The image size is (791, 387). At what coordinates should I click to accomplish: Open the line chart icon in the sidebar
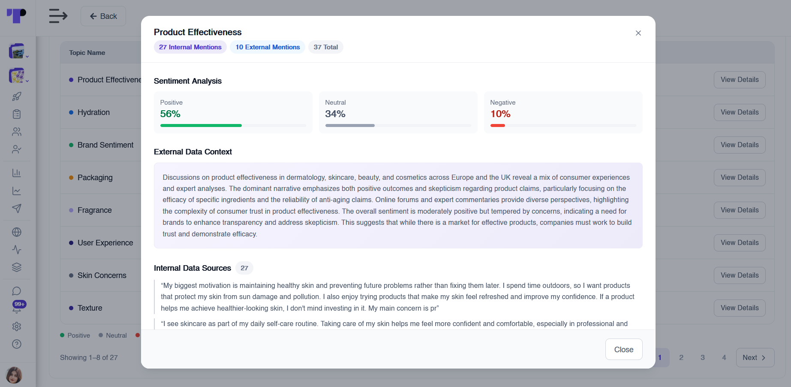[17, 191]
